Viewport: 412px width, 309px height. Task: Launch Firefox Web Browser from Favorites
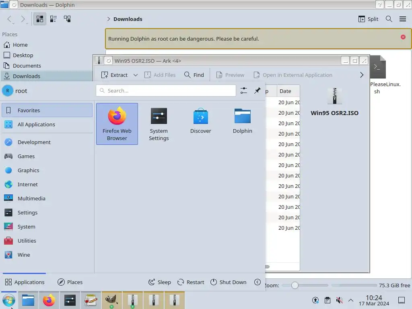click(x=117, y=124)
